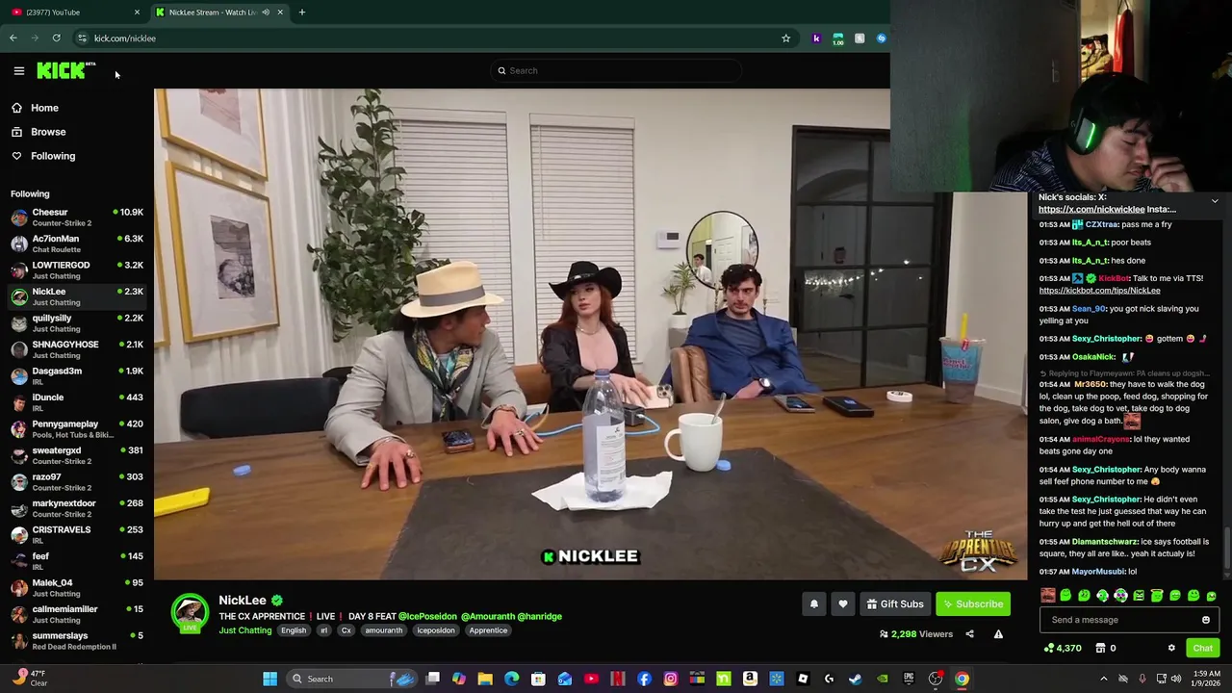The height and width of the screenshot is (693, 1232).
Task: Click the Gift Subs button
Action: (x=895, y=603)
